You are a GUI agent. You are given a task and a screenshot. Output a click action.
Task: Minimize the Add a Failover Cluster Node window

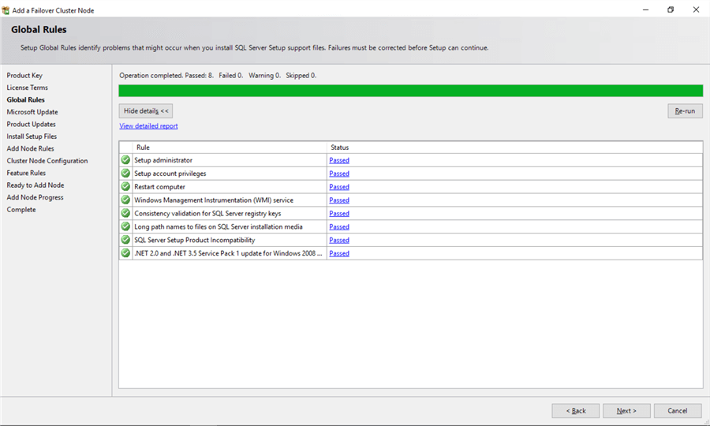pyautogui.click(x=645, y=9)
